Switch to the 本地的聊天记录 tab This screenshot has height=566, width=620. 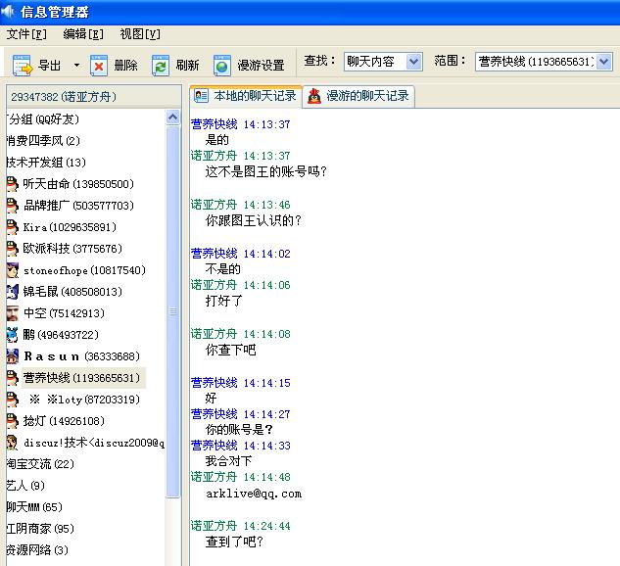click(246, 96)
